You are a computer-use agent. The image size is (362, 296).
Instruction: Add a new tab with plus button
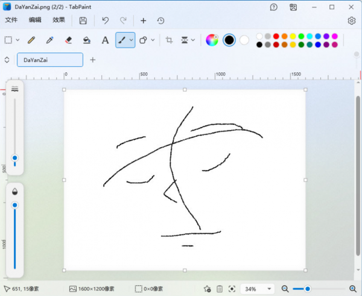[x=92, y=60]
